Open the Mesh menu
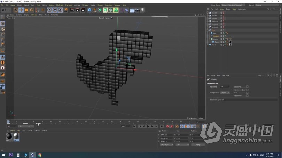Screen dimensions: 282x158 pyautogui.click(x=38, y=5)
